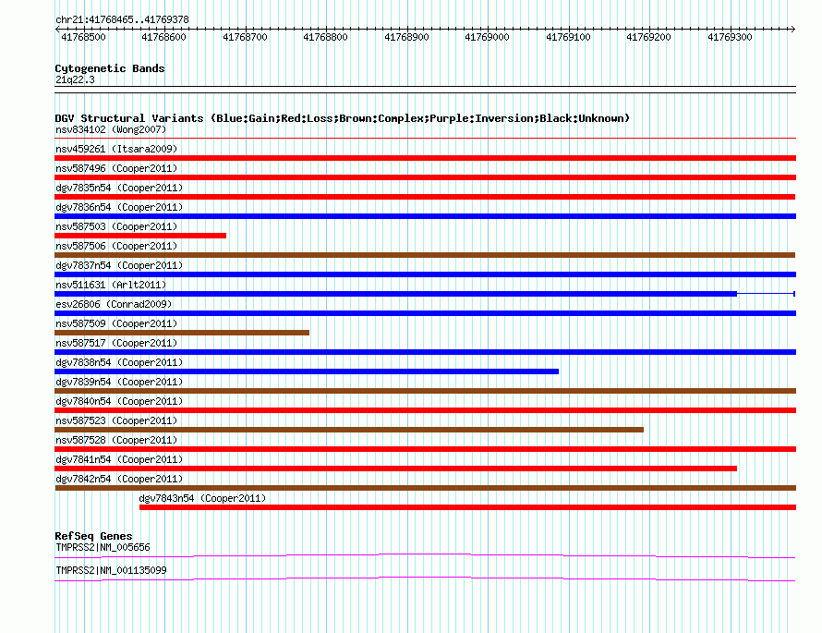Open variant nsv587496 (Cooper2011) label
The height and width of the screenshot is (633, 822).
point(116,168)
